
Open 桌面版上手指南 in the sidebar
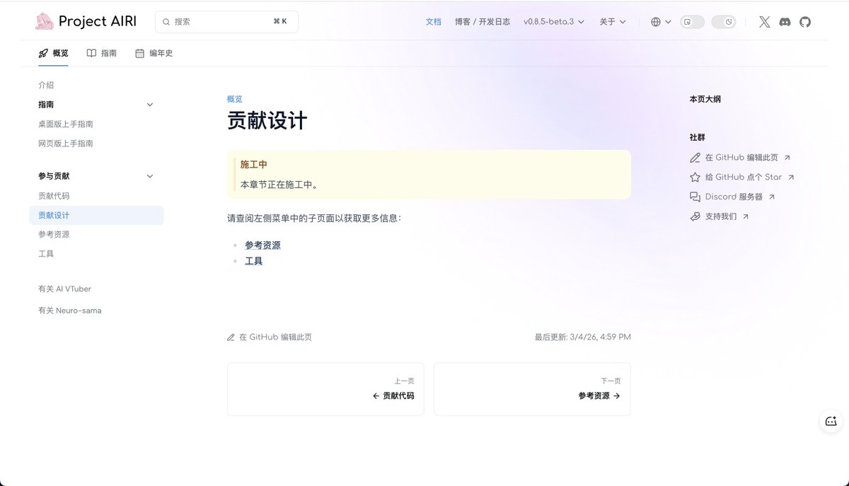(x=66, y=125)
